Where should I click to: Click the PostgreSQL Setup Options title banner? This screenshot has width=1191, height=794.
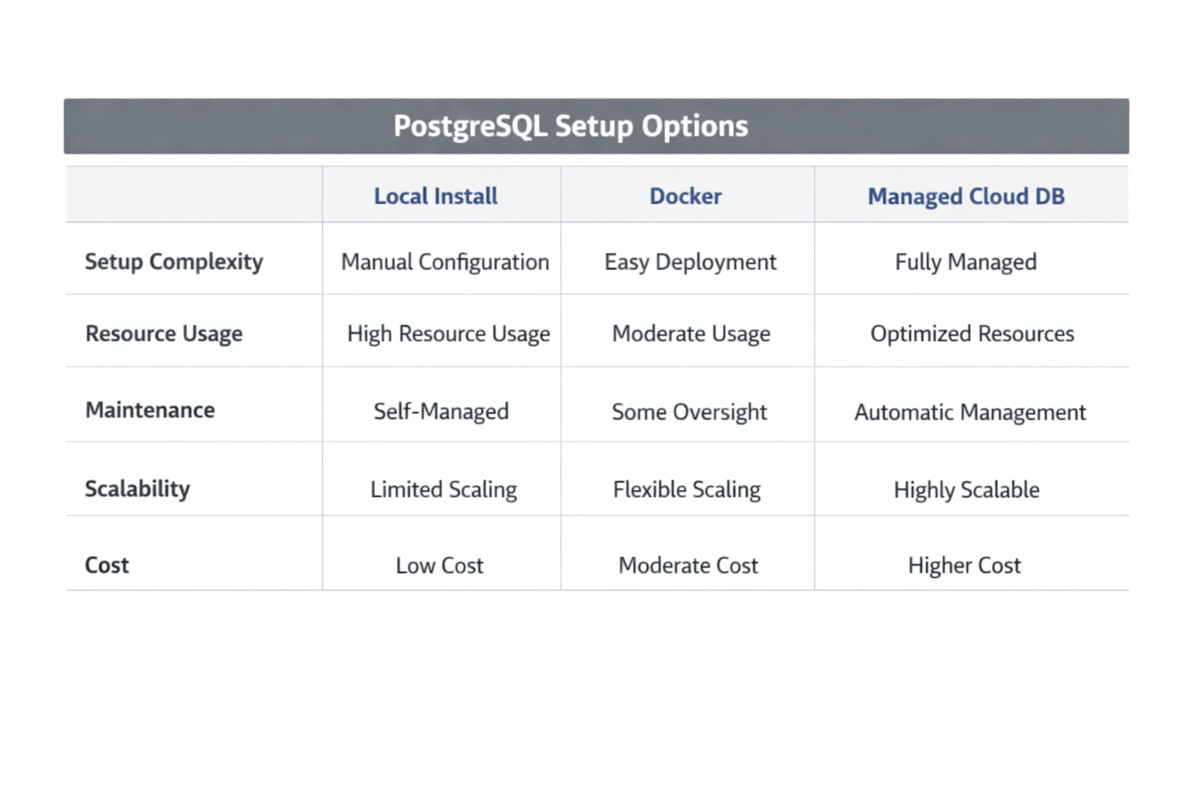tap(595, 126)
